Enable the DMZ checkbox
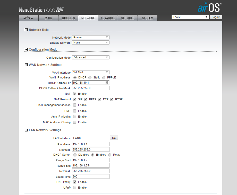237x195 pixels. click(75, 111)
